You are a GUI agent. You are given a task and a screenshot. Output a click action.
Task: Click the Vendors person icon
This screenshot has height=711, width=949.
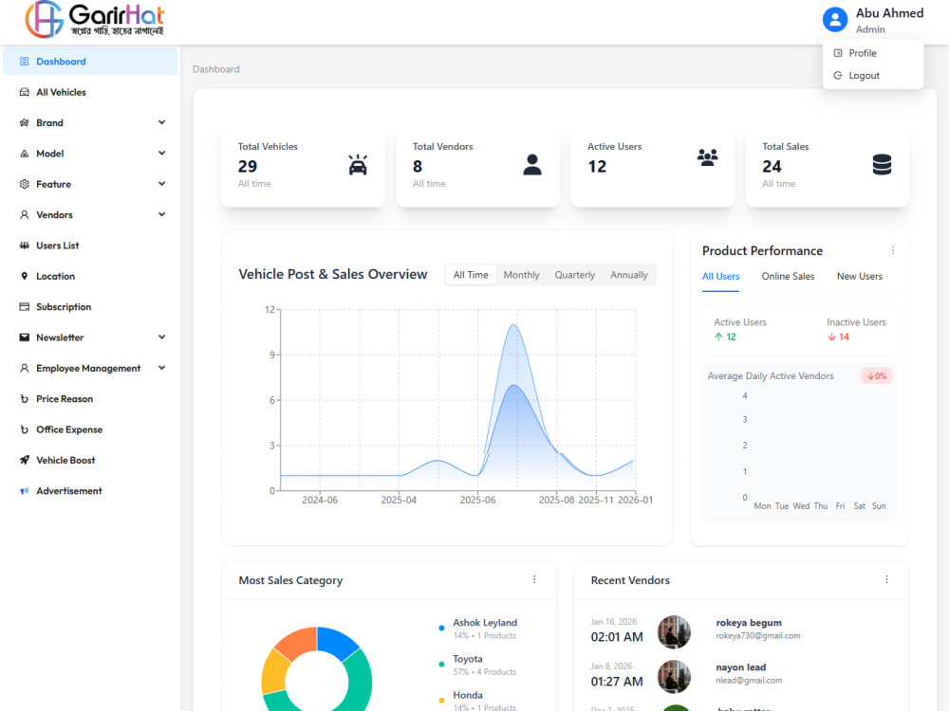[25, 214]
